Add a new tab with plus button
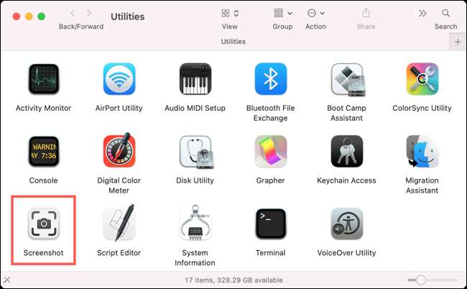The image size is (467, 289). pyautogui.click(x=458, y=42)
